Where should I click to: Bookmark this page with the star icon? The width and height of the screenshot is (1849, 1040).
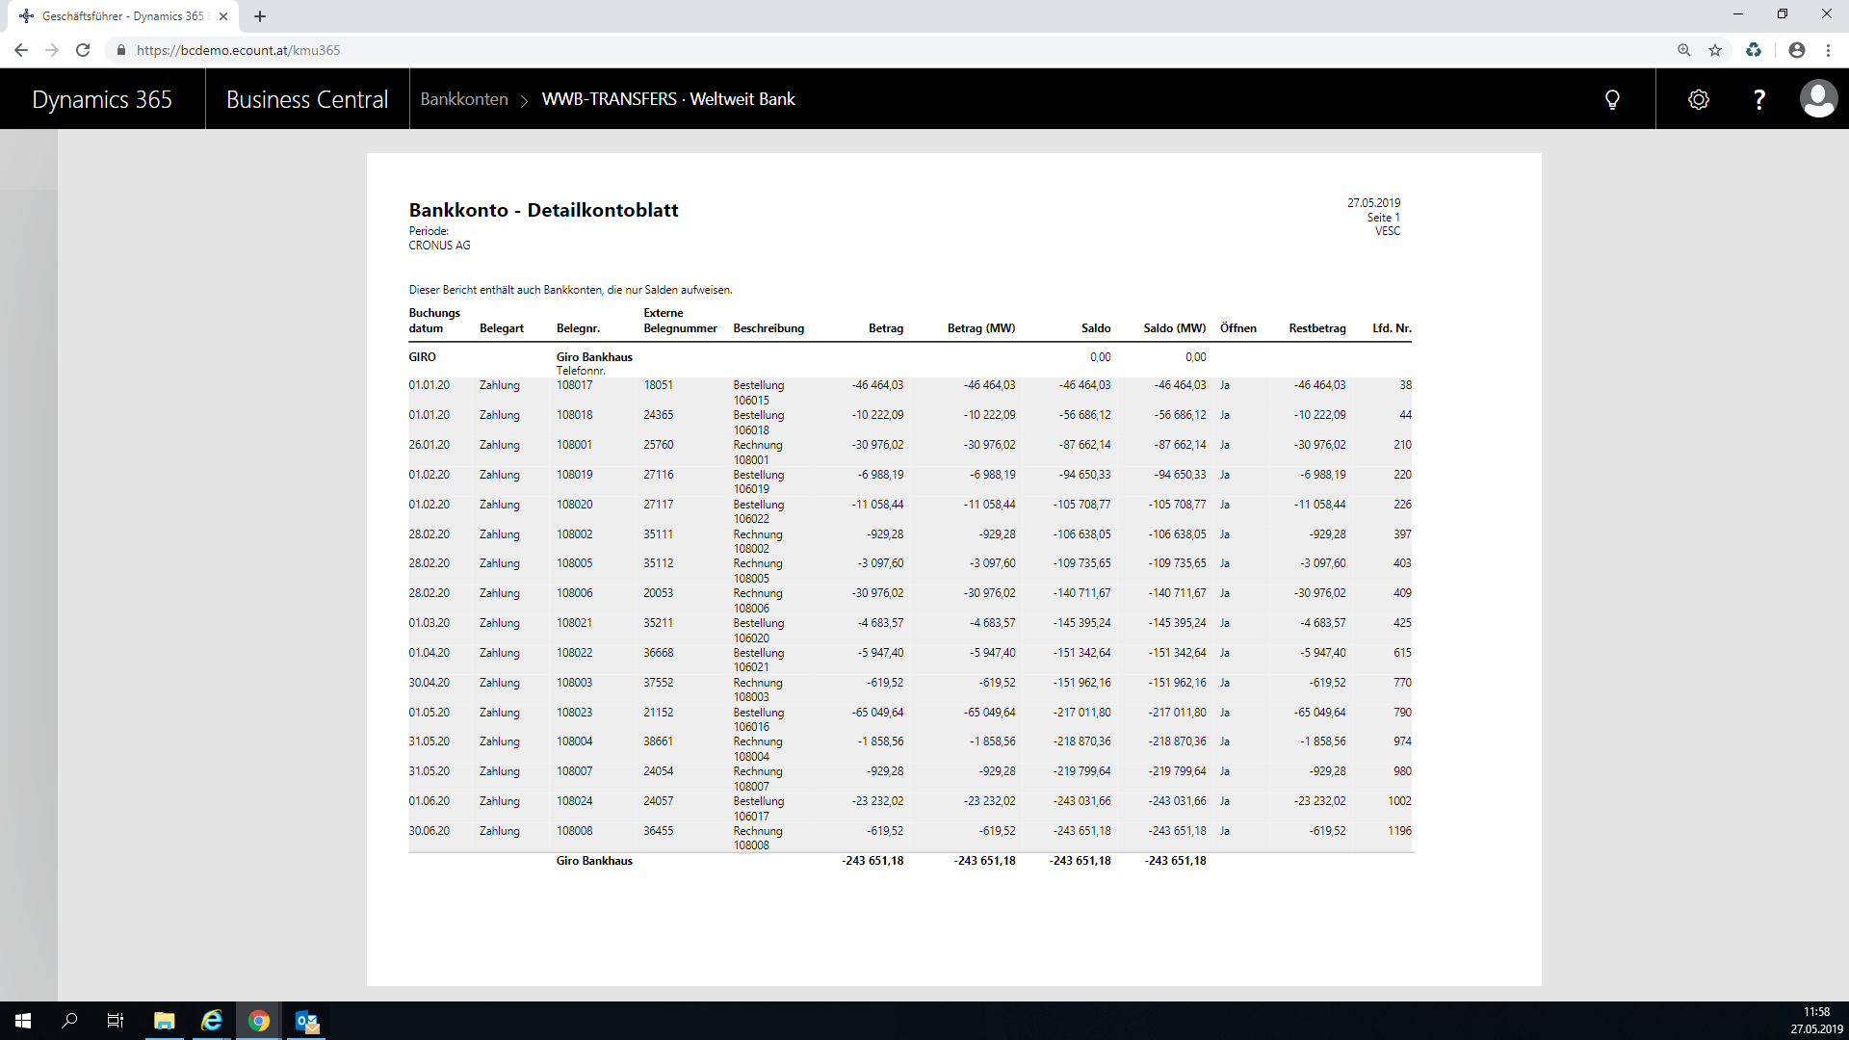(x=1715, y=50)
